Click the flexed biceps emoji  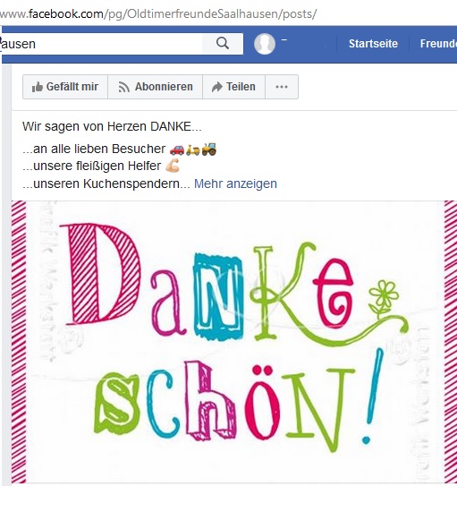click(173, 166)
